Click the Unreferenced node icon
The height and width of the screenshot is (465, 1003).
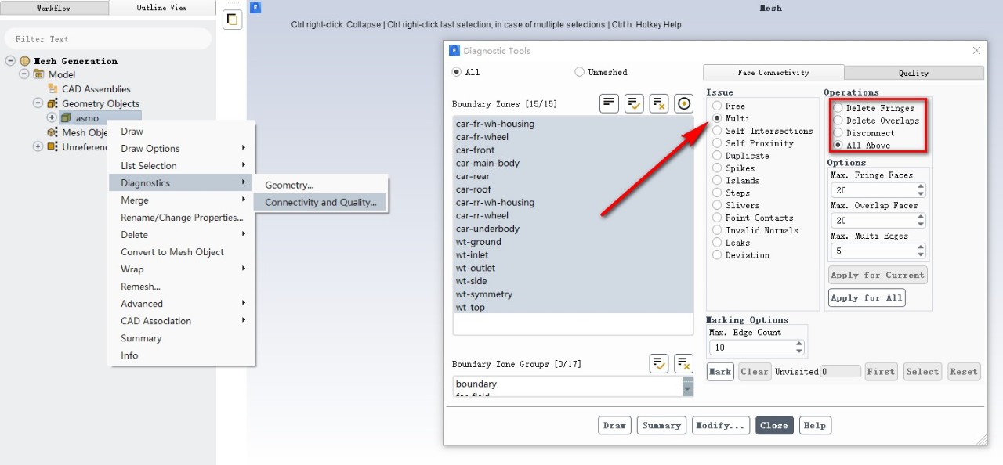[53, 146]
